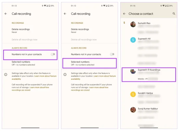Open 'Delete recordings' option in middle screen
The image size is (182, 131).
[80, 30]
